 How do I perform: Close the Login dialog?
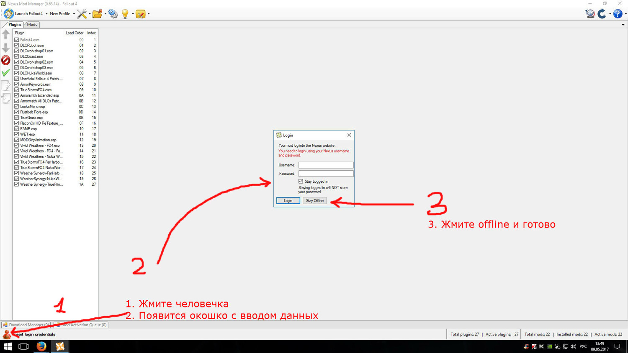pos(349,135)
